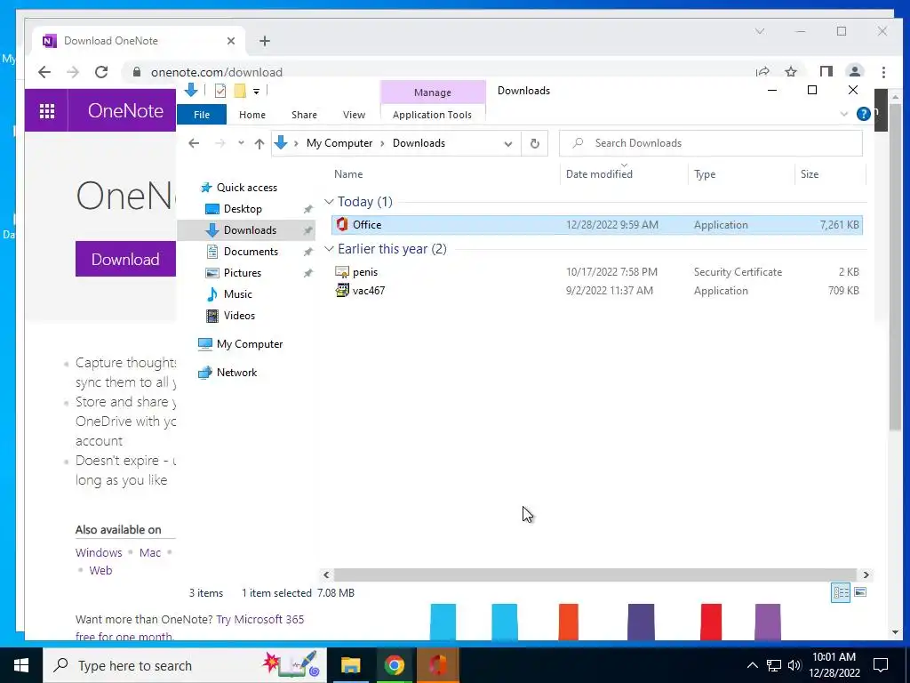Switch to the Home ribbon tab
Image resolution: width=910 pixels, height=683 pixels.
pos(251,115)
